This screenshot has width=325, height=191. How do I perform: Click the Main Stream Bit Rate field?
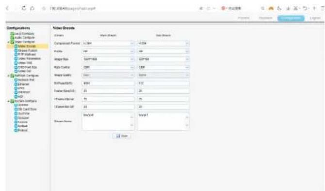[108, 83]
